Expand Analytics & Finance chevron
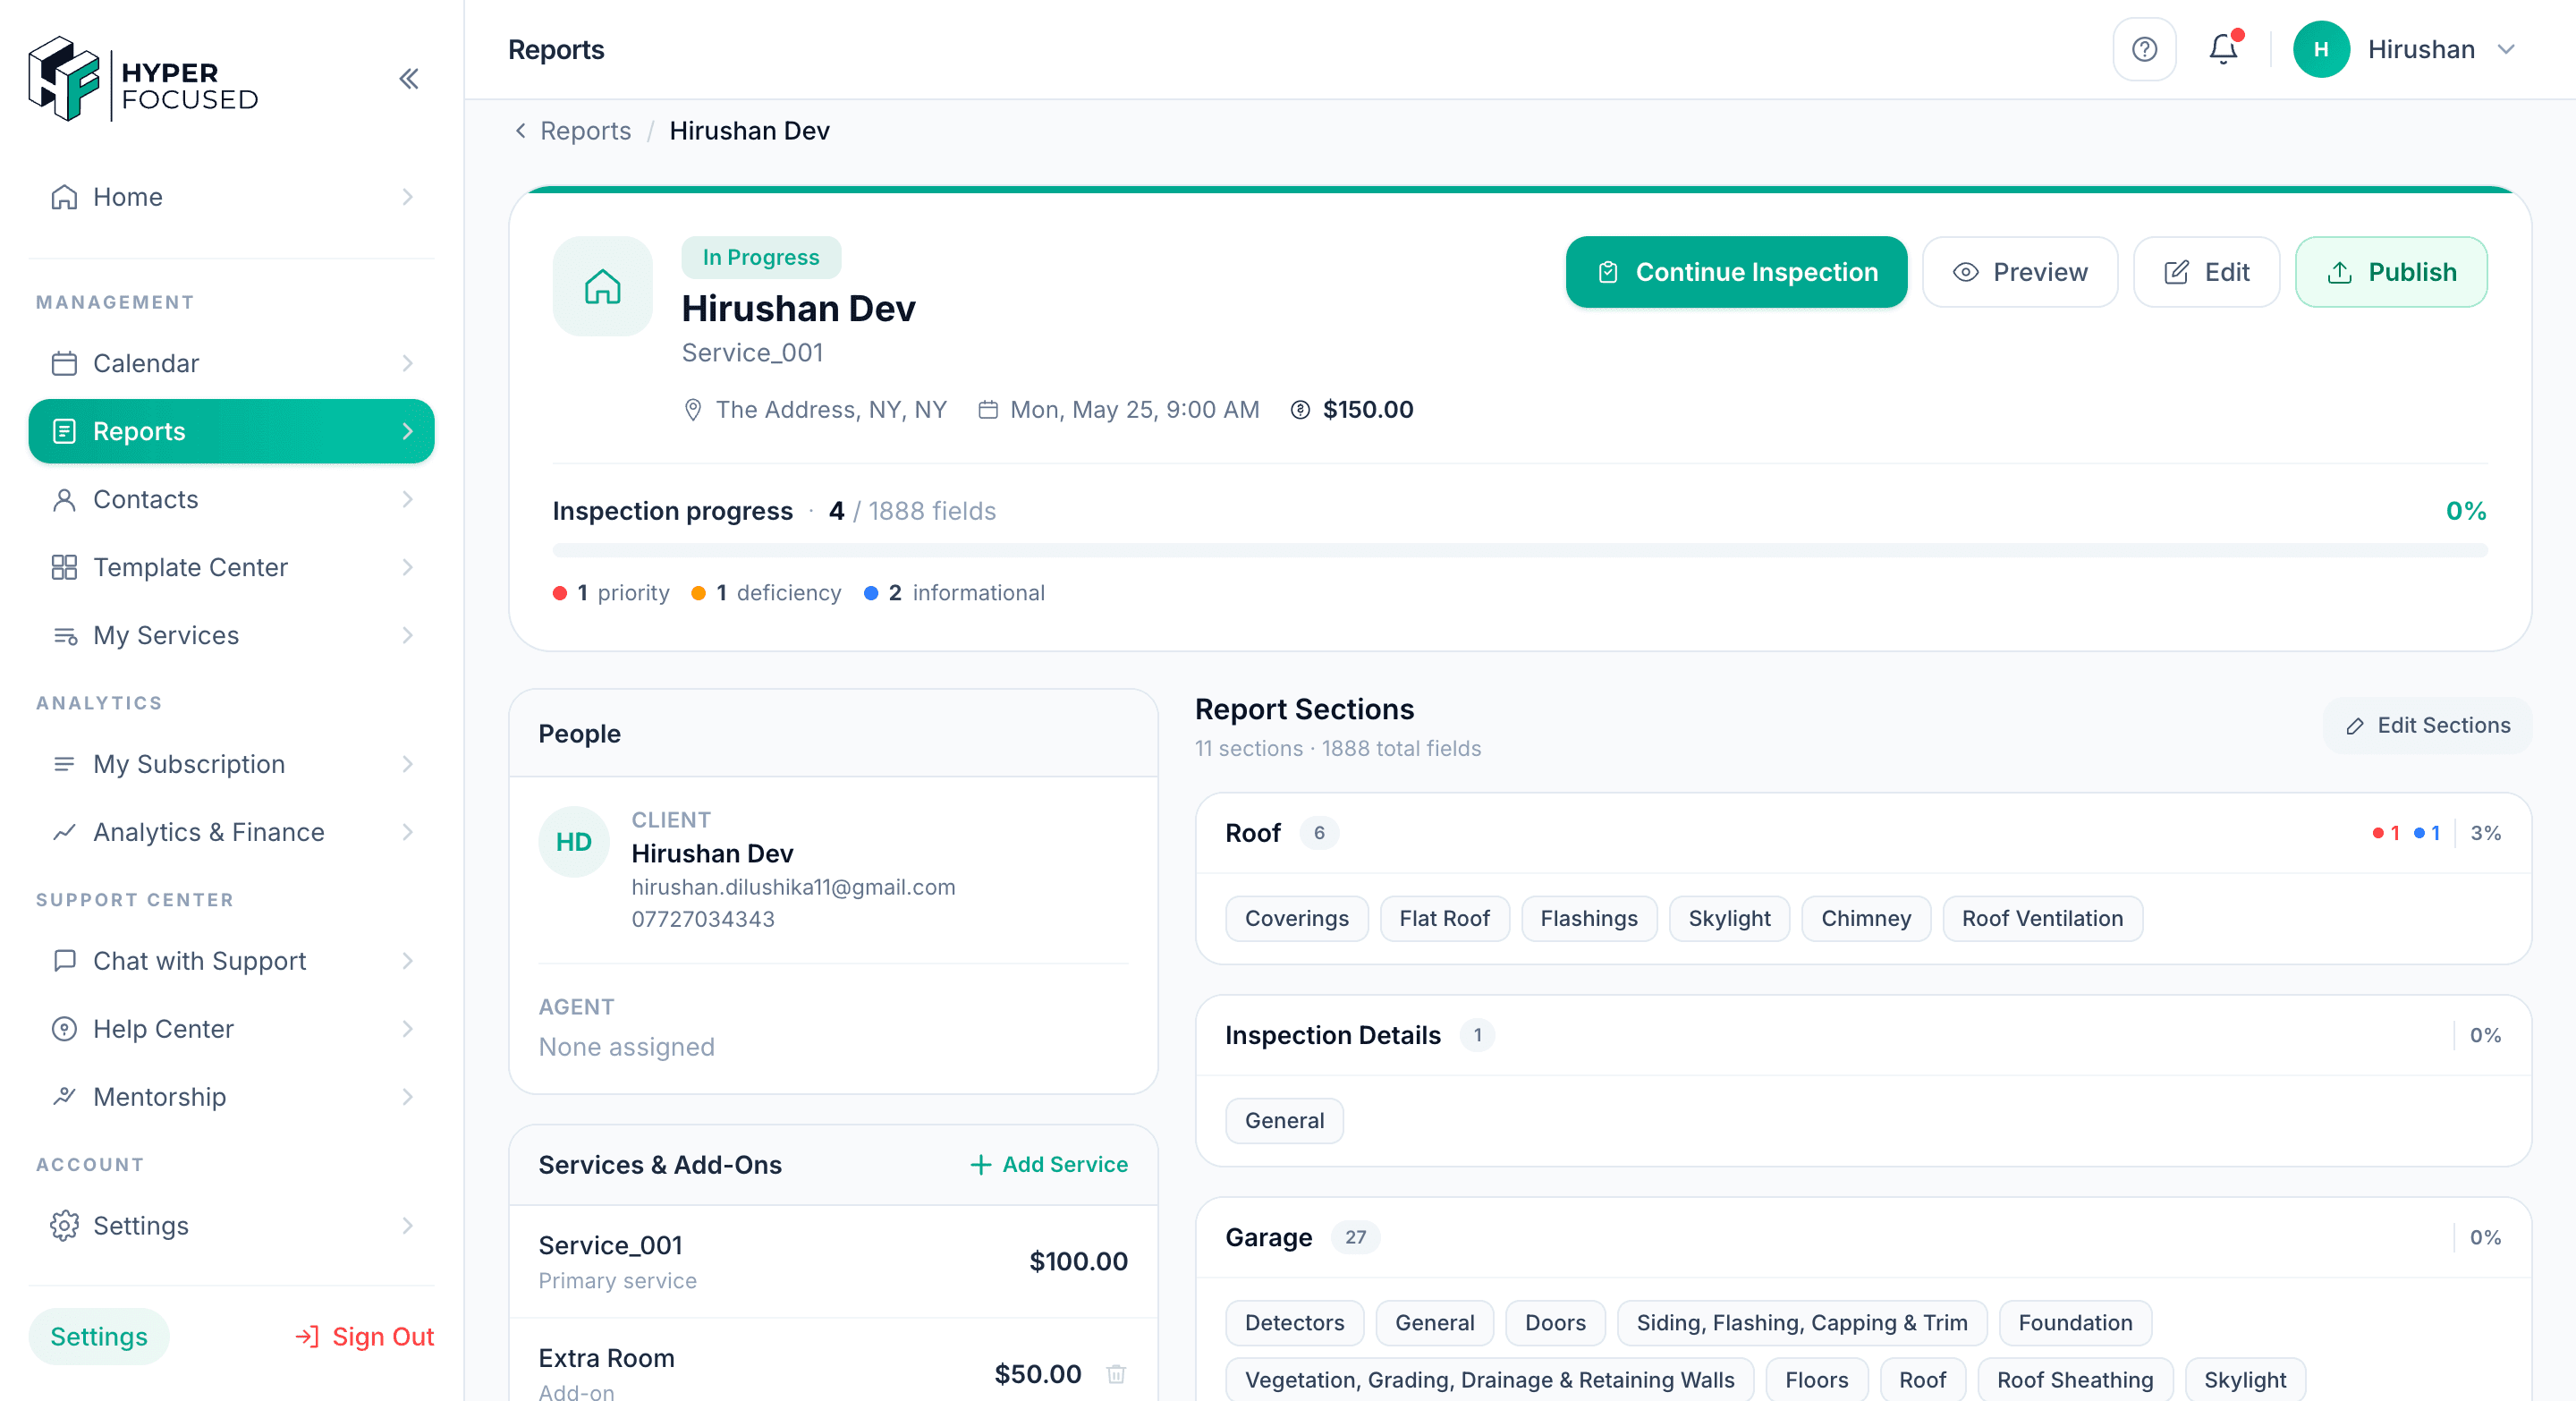2576x1401 pixels. point(407,832)
